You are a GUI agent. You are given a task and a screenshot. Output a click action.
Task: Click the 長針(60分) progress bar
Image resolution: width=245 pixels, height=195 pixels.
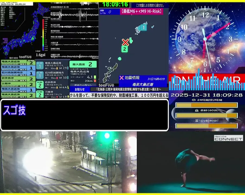pyautogui.click(x=206, y=115)
